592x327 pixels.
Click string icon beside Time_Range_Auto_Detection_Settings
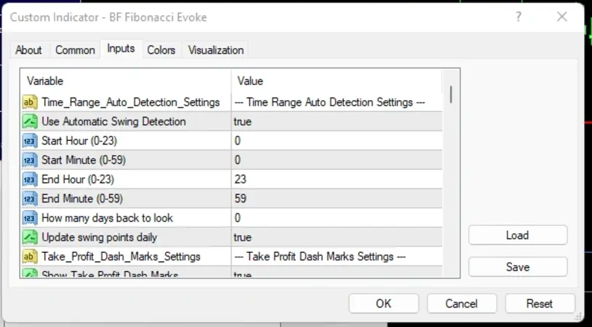(30, 102)
